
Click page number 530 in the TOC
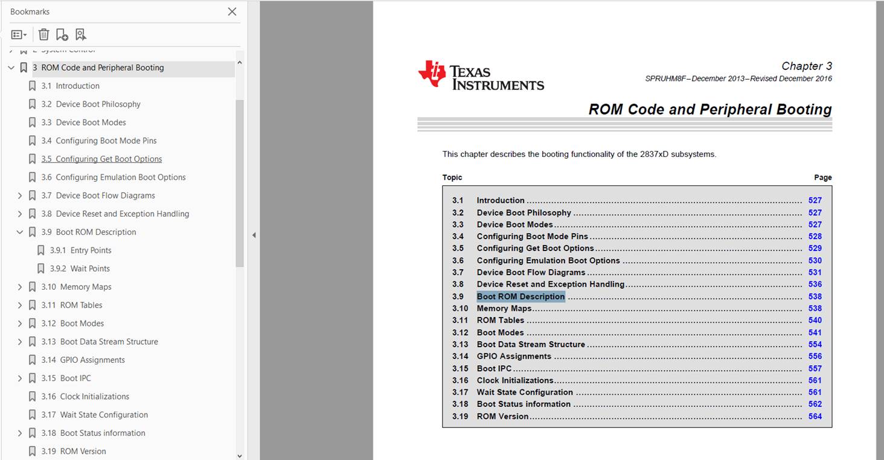click(x=815, y=260)
